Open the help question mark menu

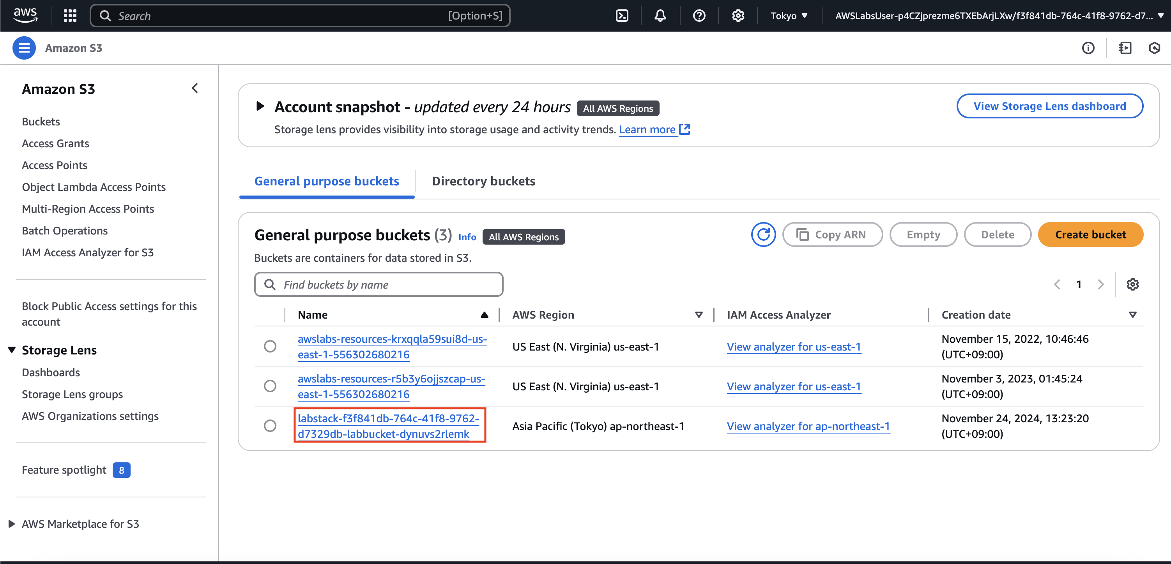coord(699,16)
